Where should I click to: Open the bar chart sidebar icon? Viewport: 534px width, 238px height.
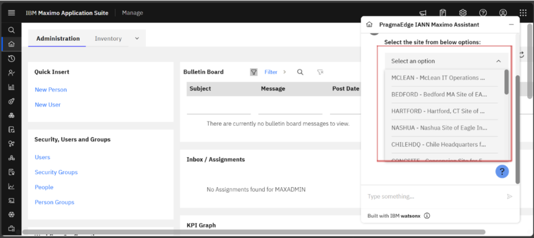click(11, 87)
